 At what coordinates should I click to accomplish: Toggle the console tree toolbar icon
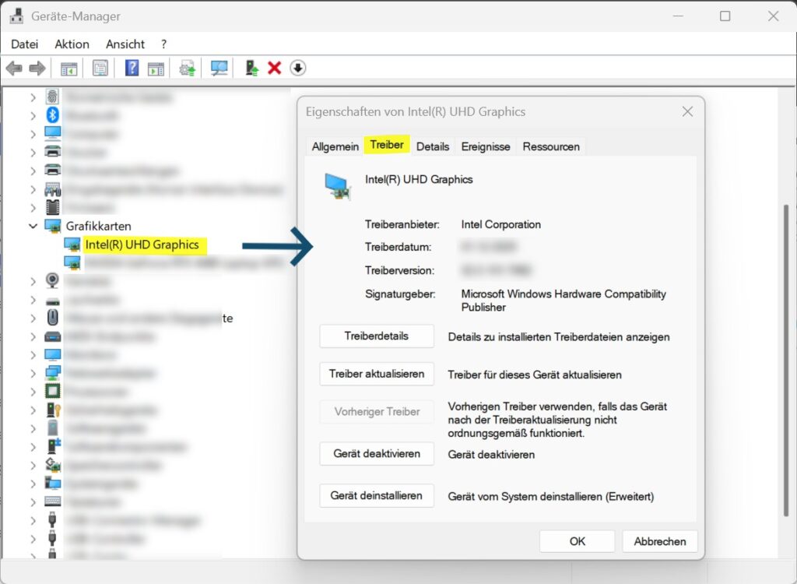pos(68,69)
